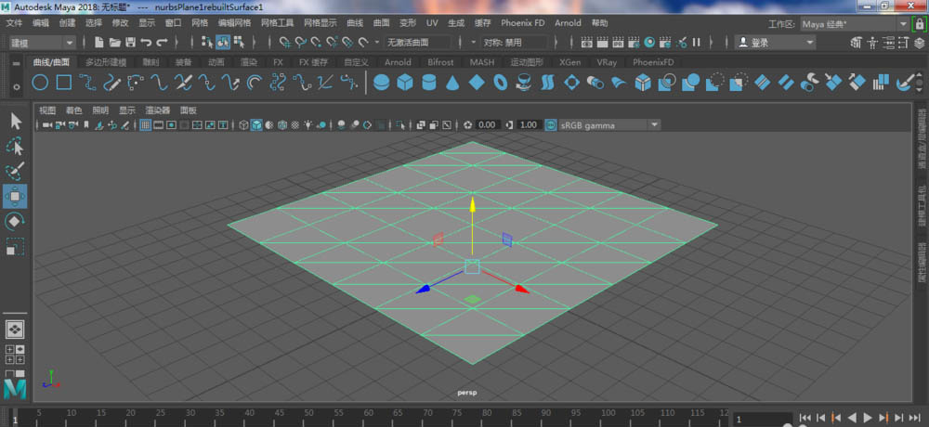The image size is (929, 427).
Task: Click the Paint Selection tool
Action: 16,171
